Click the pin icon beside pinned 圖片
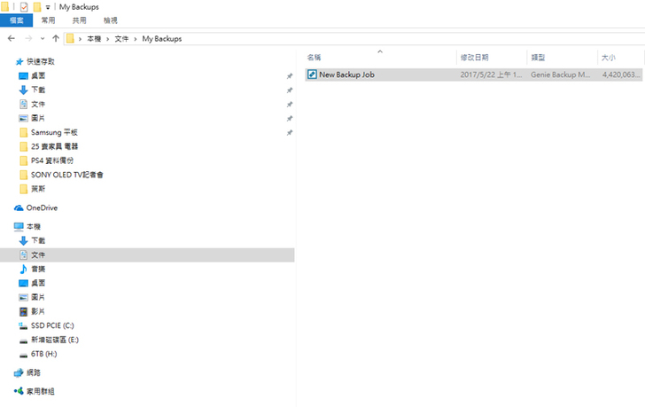The height and width of the screenshot is (407, 645). click(290, 119)
